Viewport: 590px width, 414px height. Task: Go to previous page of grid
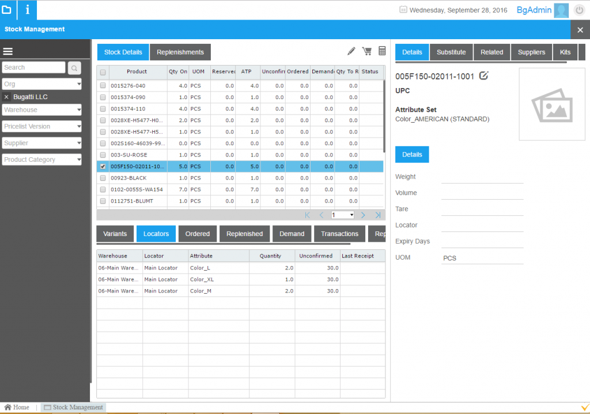tap(322, 215)
